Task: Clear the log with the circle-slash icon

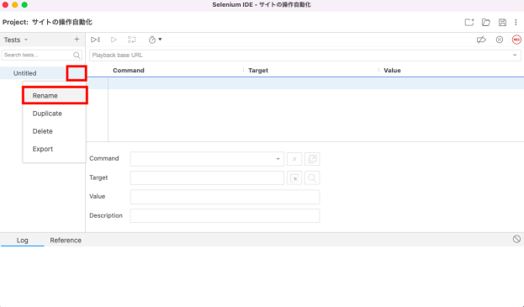Action: [x=516, y=239]
